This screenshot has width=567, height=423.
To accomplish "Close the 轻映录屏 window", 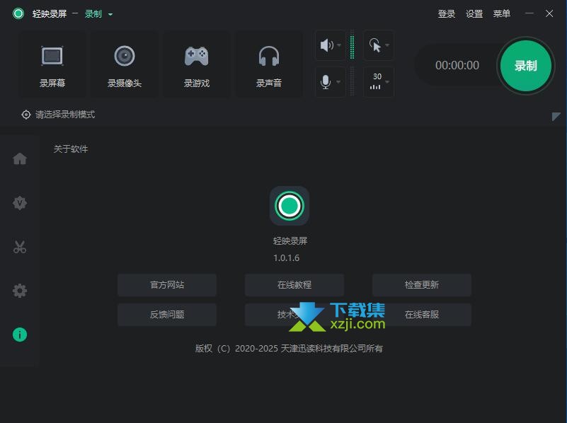I will pos(549,13).
